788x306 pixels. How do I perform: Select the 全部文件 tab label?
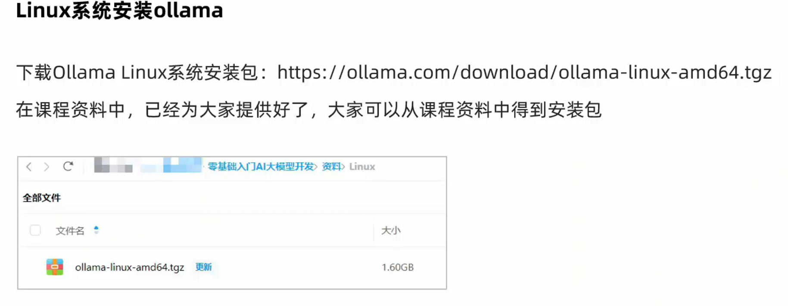(42, 198)
